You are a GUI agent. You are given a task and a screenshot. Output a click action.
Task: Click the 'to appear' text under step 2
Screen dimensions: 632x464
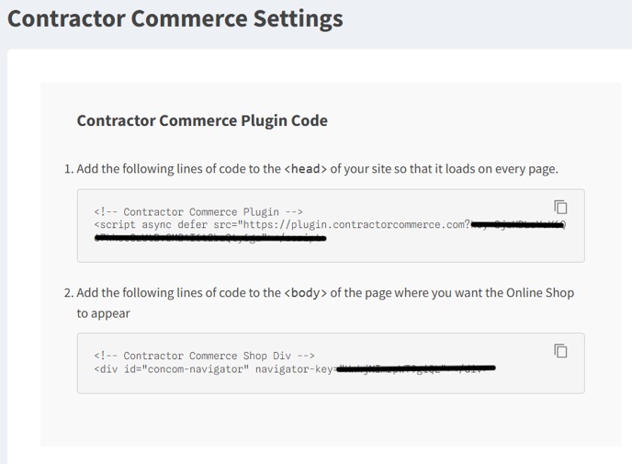coord(104,313)
